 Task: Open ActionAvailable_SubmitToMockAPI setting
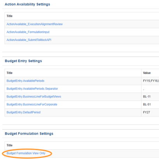29,40
